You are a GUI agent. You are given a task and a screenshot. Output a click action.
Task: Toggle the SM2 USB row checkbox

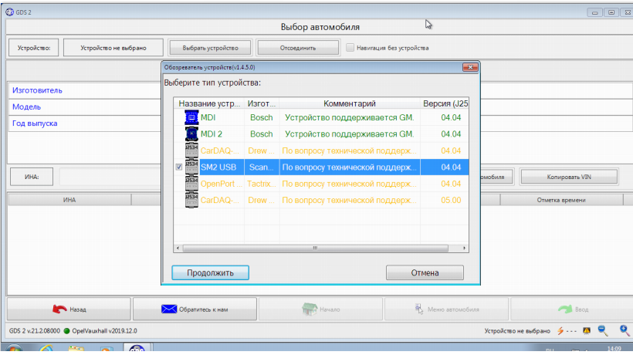point(179,167)
